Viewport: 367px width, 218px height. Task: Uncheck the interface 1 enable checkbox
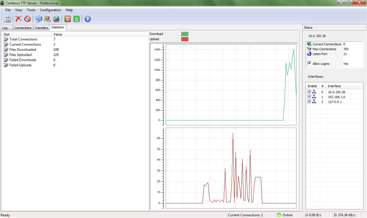(309, 97)
